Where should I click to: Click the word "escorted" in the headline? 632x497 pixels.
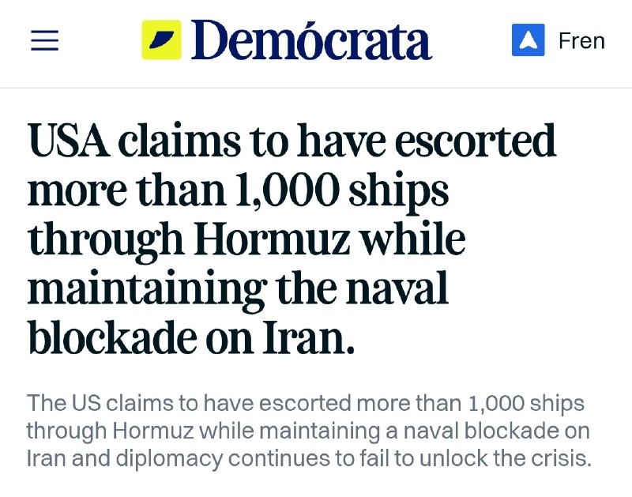[x=476, y=140]
